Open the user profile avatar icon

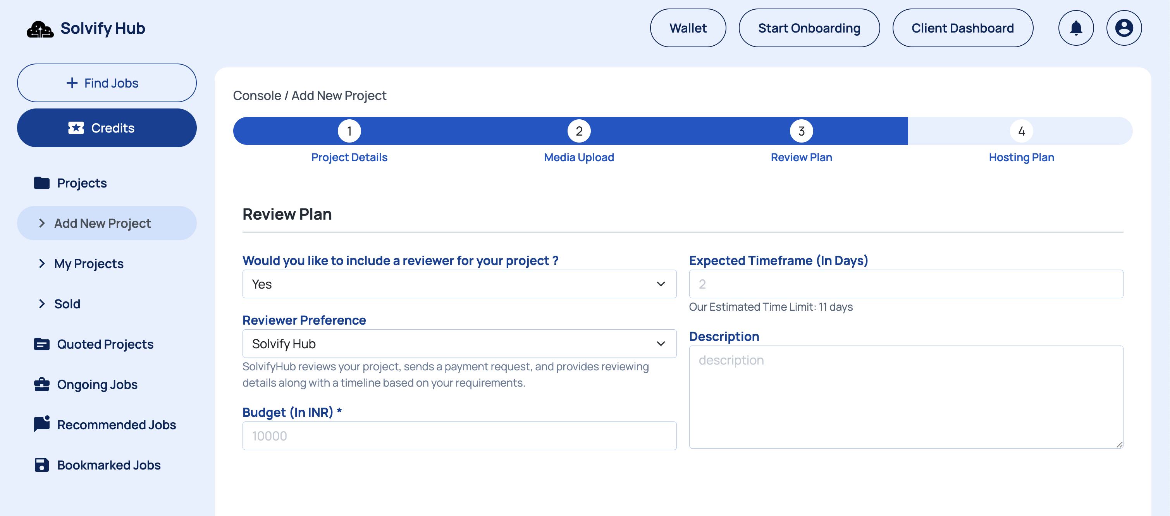pos(1124,28)
